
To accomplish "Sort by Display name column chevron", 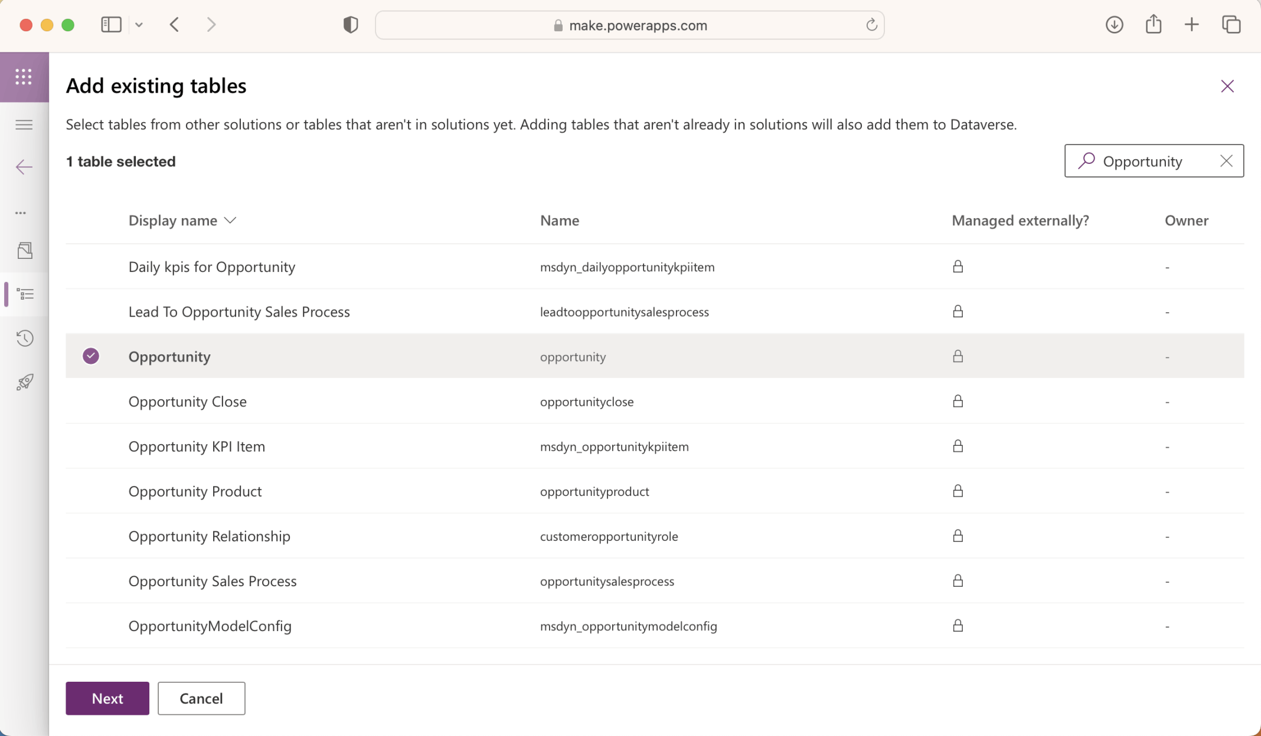I will pos(230,221).
